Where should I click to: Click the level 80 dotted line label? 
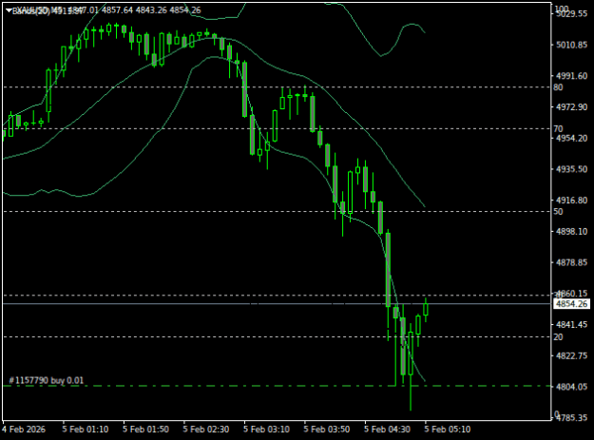[x=558, y=87]
